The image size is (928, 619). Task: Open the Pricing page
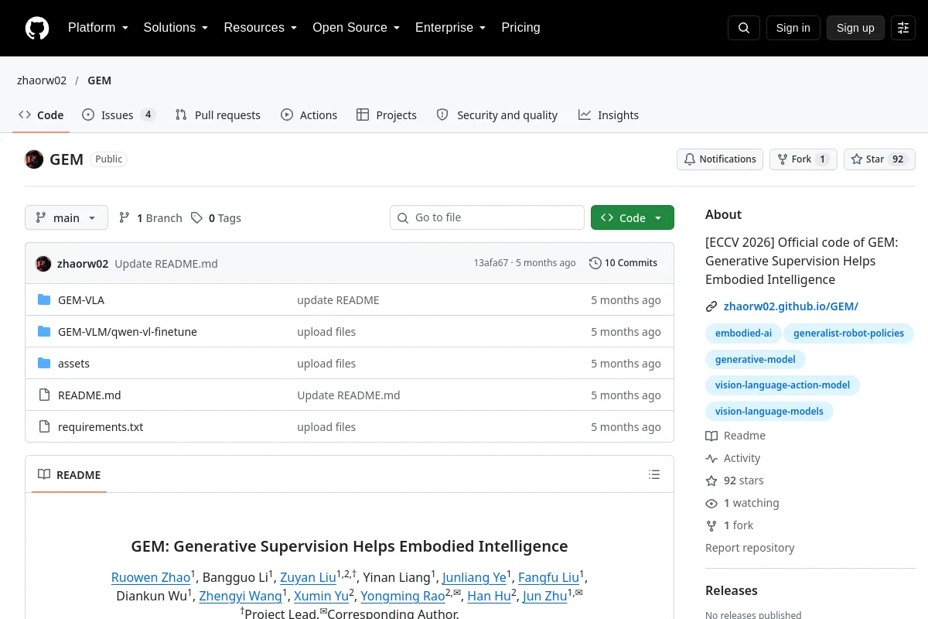click(520, 28)
